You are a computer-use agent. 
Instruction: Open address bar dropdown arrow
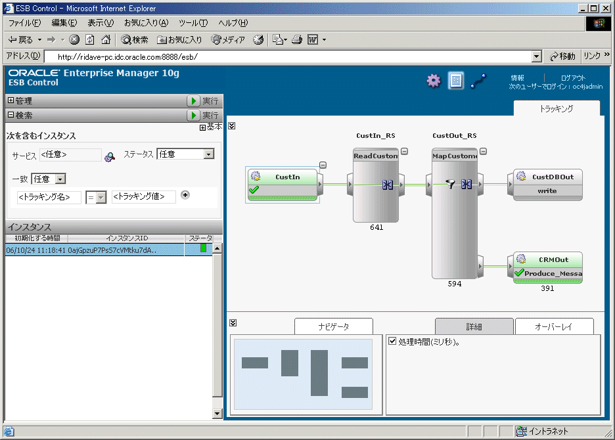tap(537, 56)
